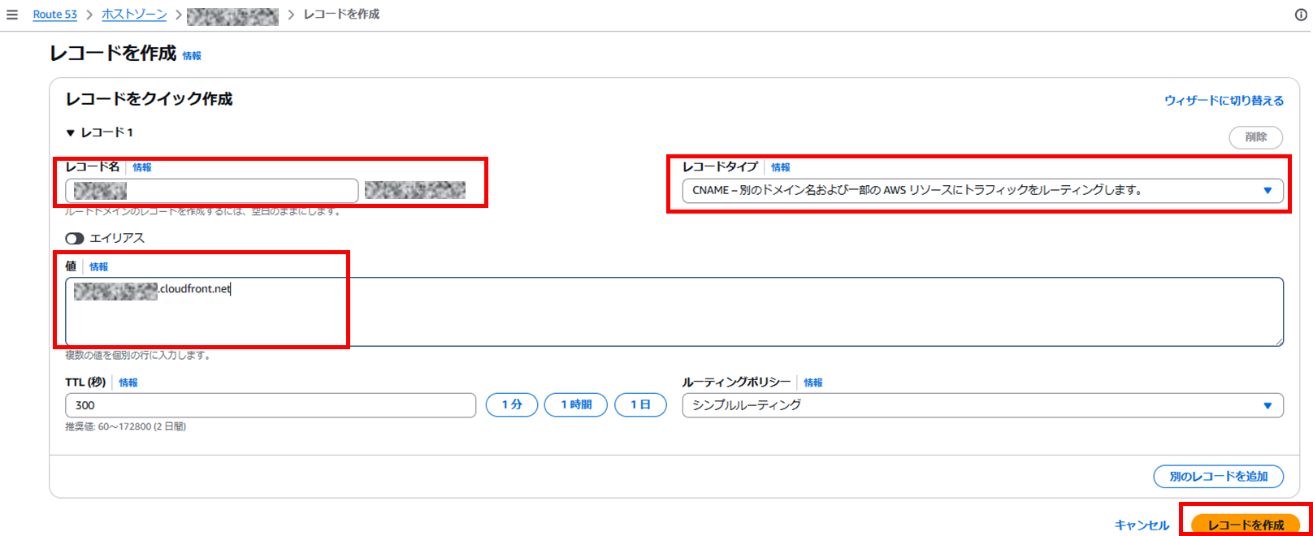Open the blurred hosted zone breadcrumb link
Viewport: 1313px width, 536px height.
(x=232, y=16)
